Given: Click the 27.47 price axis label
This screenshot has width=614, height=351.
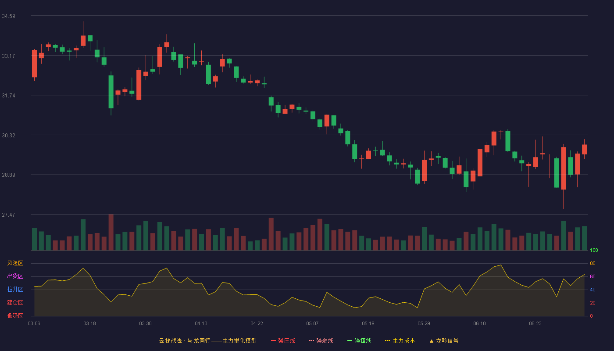Looking at the screenshot, I should (x=9, y=215).
